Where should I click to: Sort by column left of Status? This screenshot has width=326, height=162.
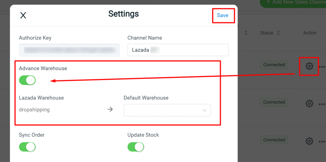pos(246,33)
